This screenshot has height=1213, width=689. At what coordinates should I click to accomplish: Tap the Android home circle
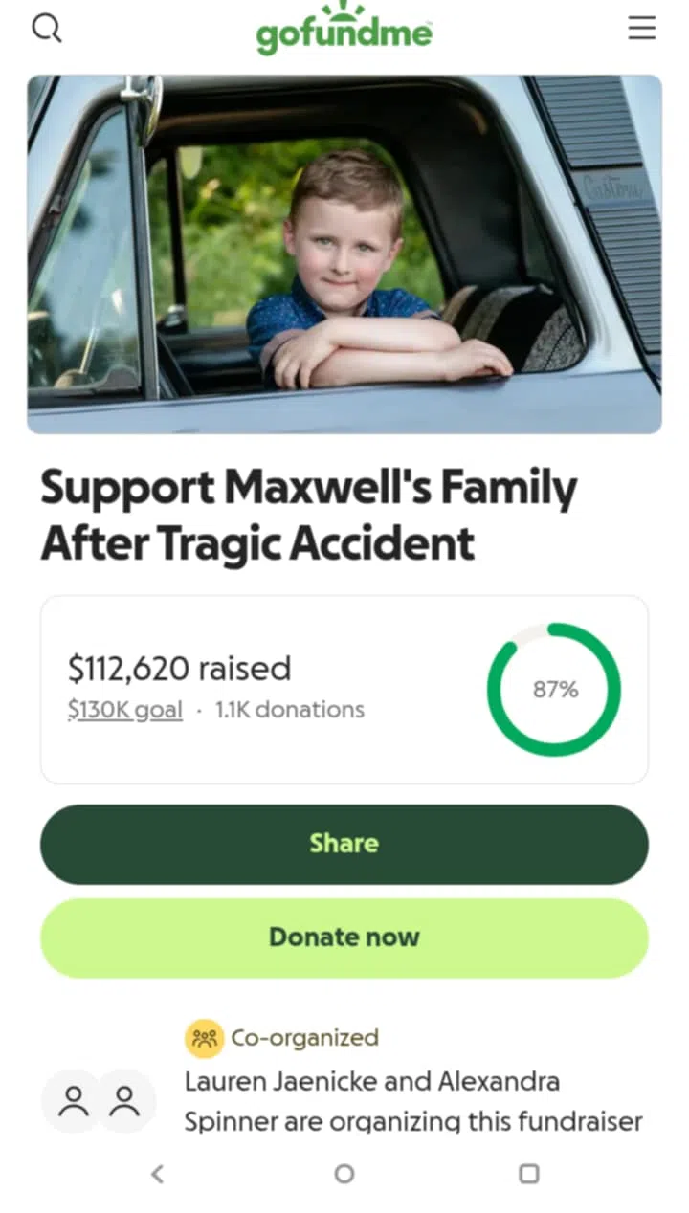pyautogui.click(x=344, y=1173)
